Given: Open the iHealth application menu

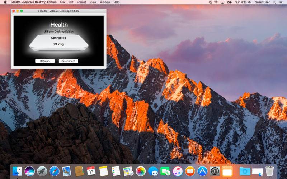Looking at the screenshot, I should click(33, 2).
